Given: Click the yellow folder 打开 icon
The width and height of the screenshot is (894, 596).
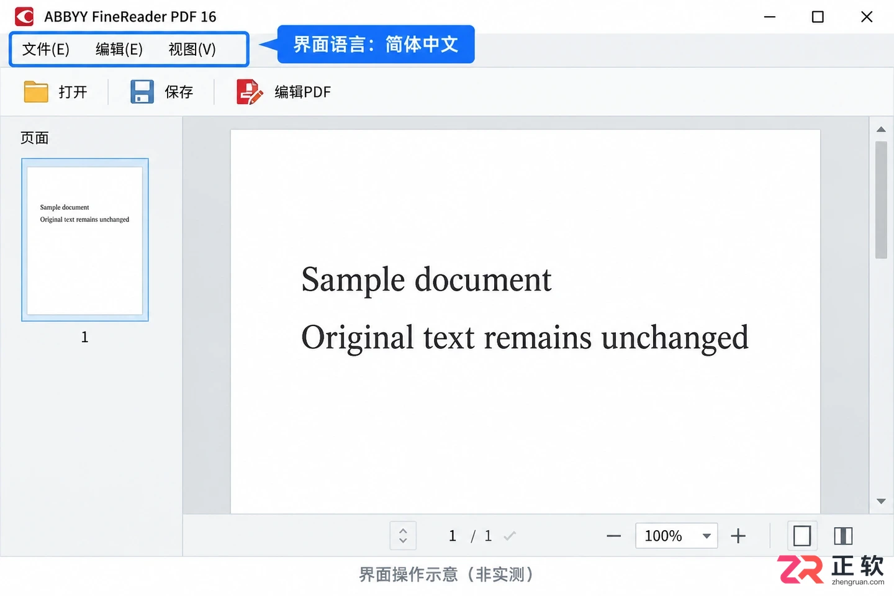Looking at the screenshot, I should 36,91.
